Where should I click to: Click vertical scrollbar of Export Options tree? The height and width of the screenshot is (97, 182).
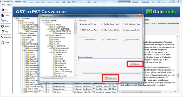tap(76, 48)
